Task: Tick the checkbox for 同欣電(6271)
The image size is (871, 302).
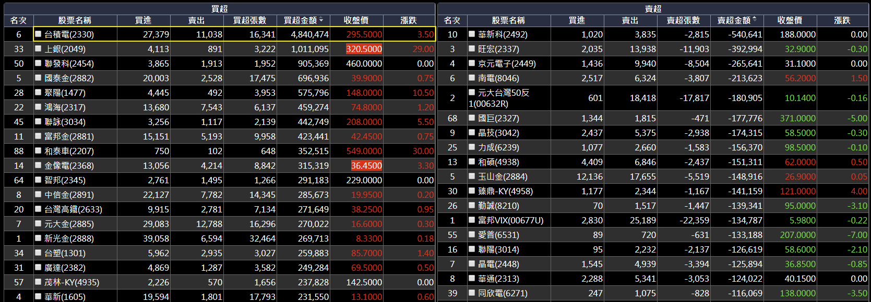Action: click(x=472, y=293)
